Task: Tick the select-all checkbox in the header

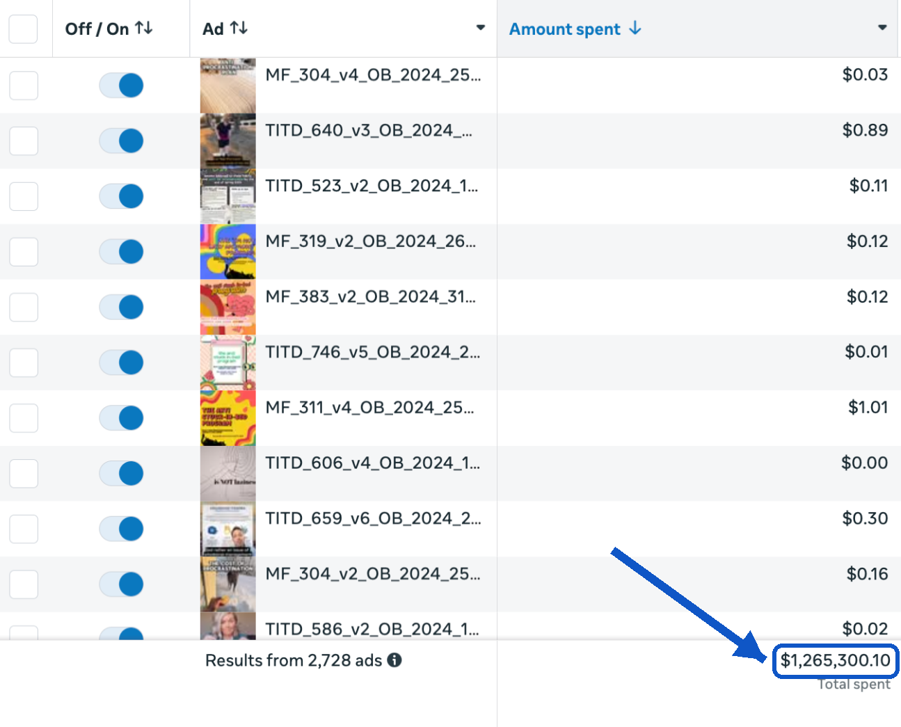Action: pyautogui.click(x=24, y=29)
